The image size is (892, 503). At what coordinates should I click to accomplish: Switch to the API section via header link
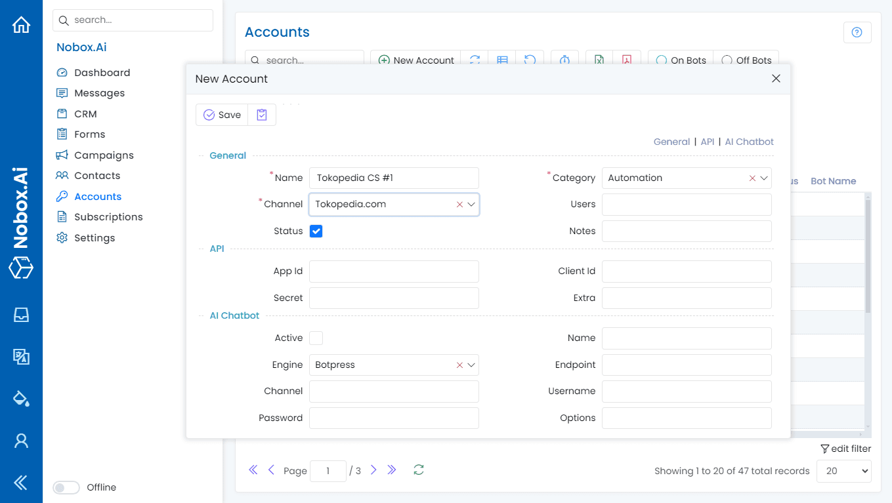[708, 141]
